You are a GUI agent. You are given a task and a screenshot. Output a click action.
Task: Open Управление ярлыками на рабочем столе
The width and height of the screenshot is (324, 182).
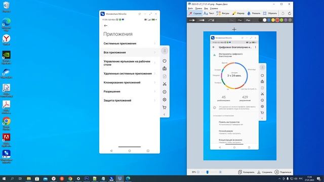(x=130, y=63)
